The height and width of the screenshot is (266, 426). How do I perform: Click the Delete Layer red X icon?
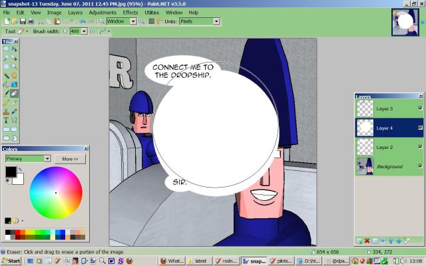(x=367, y=241)
